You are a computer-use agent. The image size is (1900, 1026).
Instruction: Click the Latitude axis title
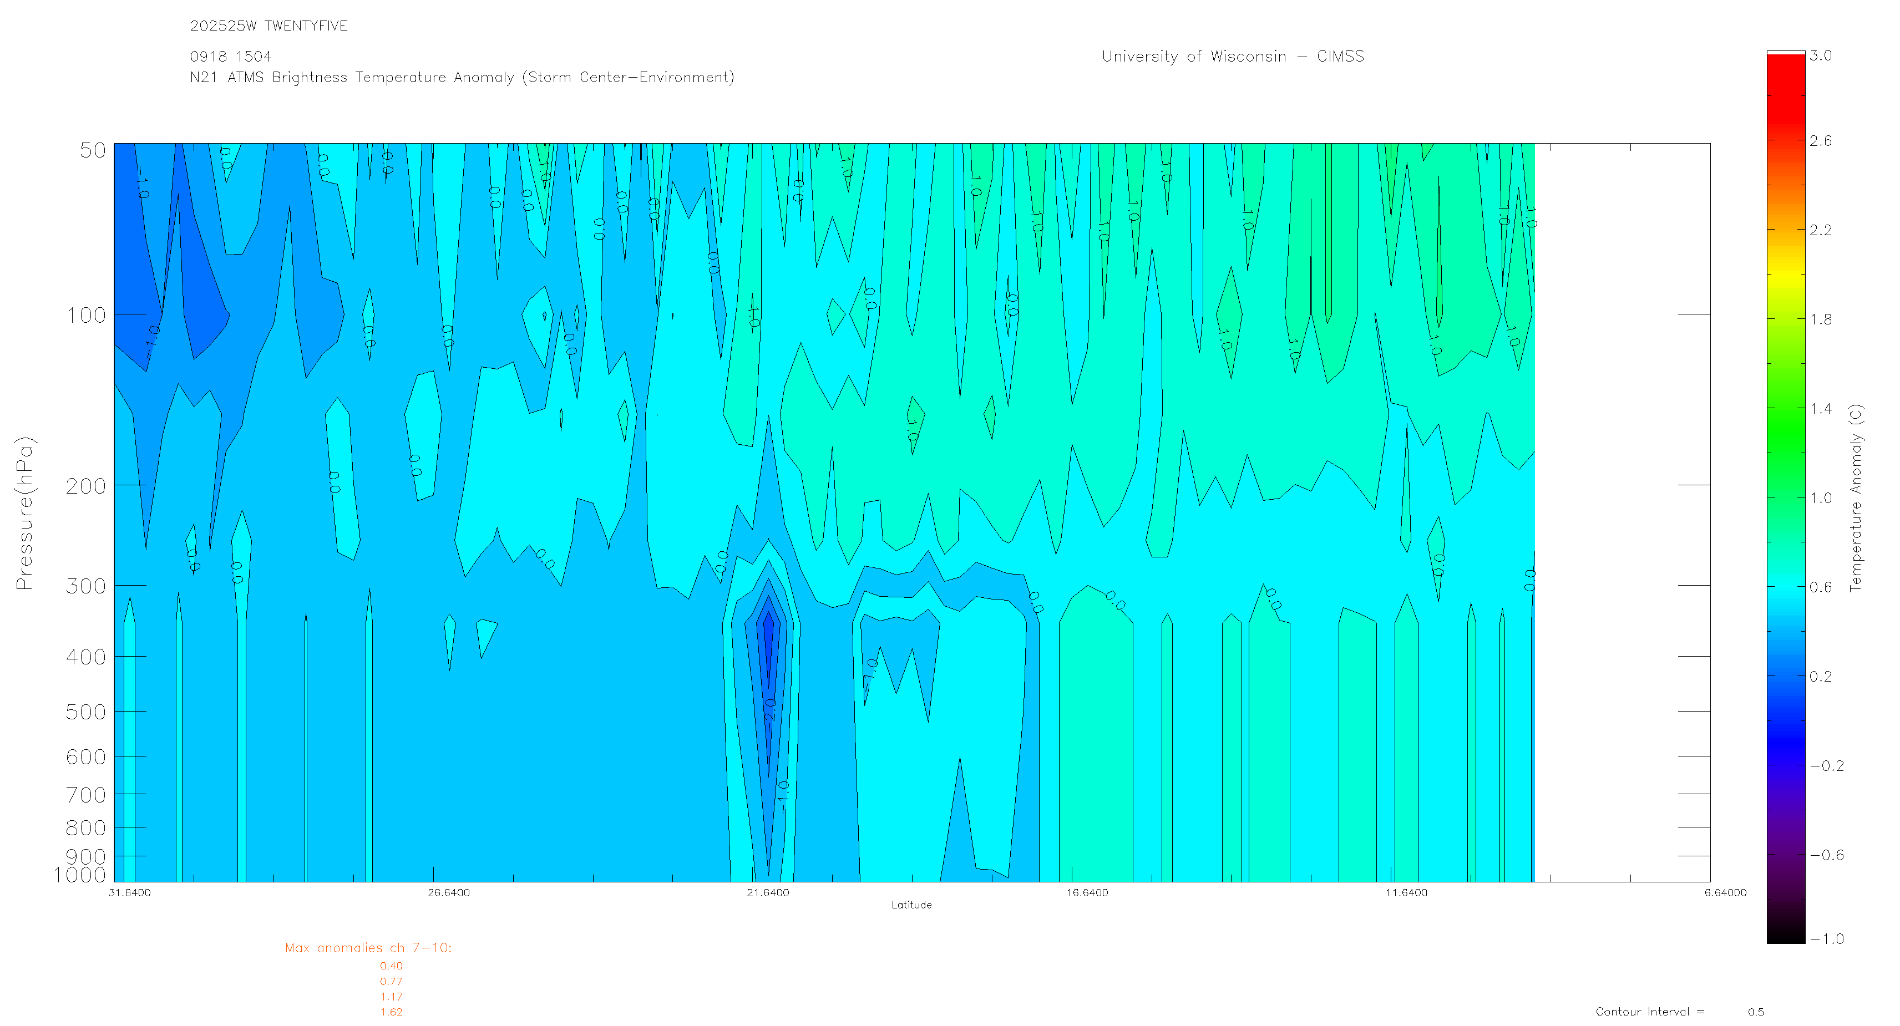(911, 905)
